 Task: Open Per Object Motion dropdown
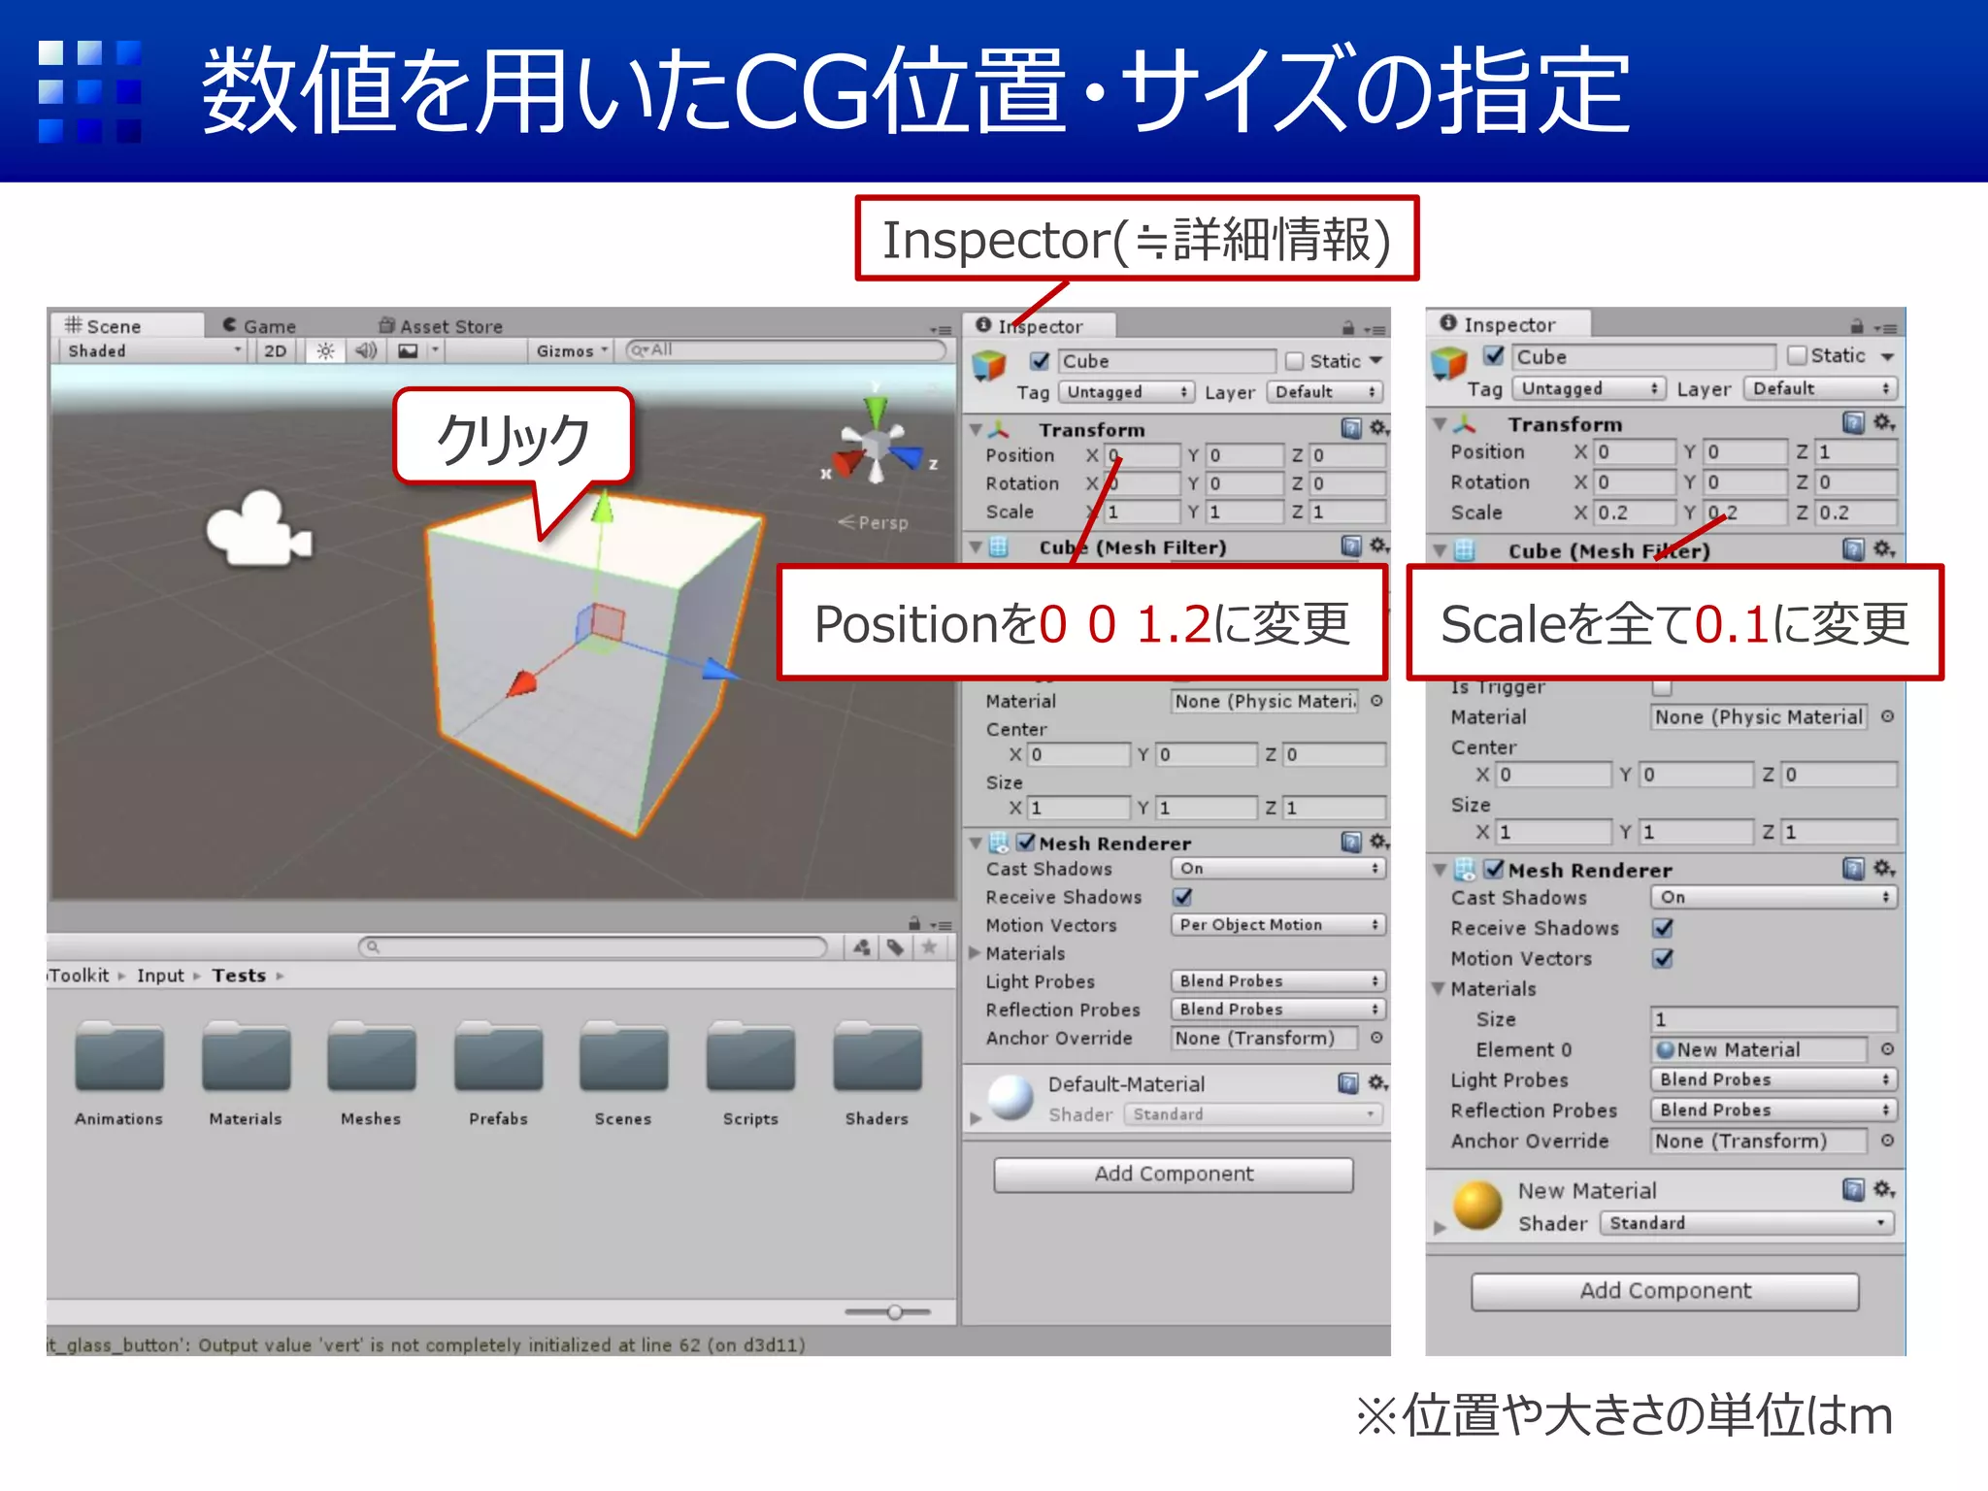tap(1278, 925)
